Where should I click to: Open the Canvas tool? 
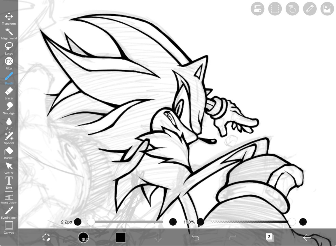(9, 228)
